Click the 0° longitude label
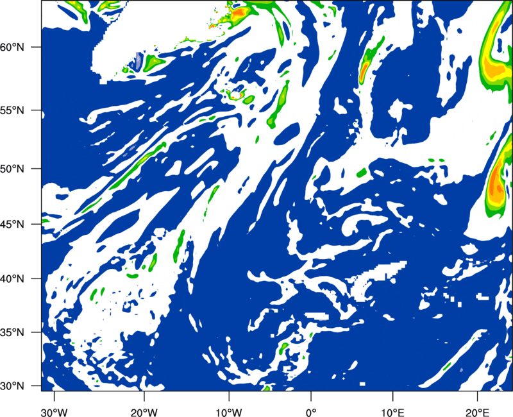The image size is (513, 417). tap(311, 413)
